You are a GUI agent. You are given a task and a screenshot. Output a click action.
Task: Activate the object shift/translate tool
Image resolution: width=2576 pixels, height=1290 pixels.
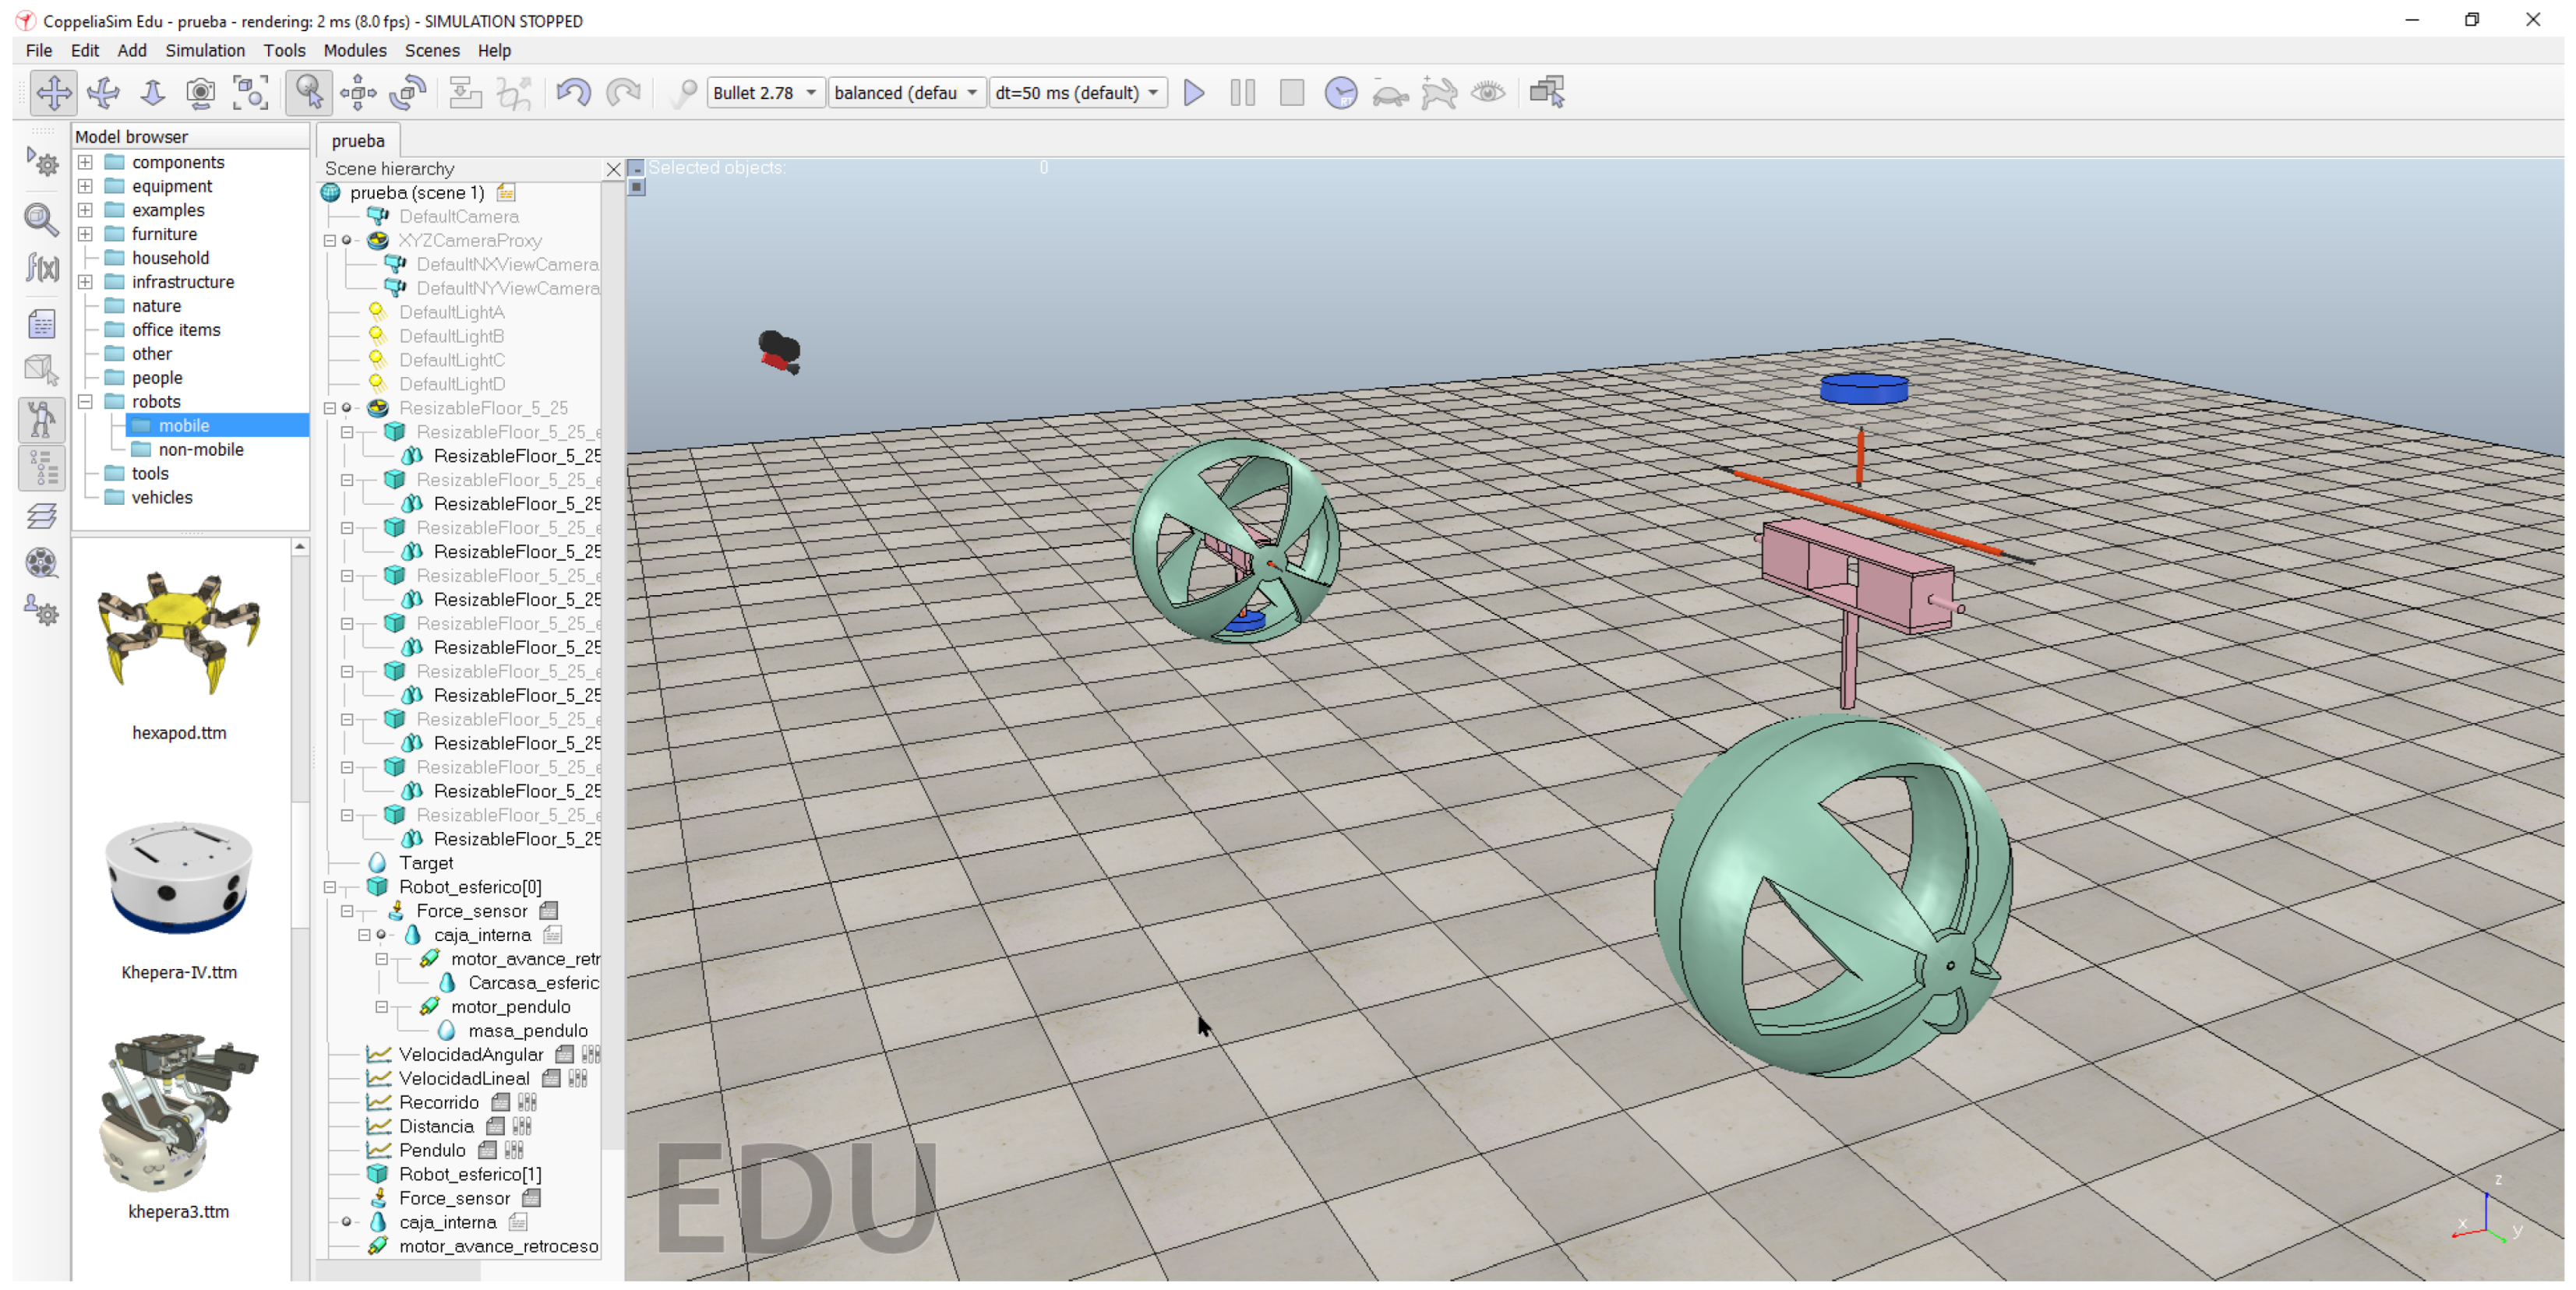click(x=357, y=93)
